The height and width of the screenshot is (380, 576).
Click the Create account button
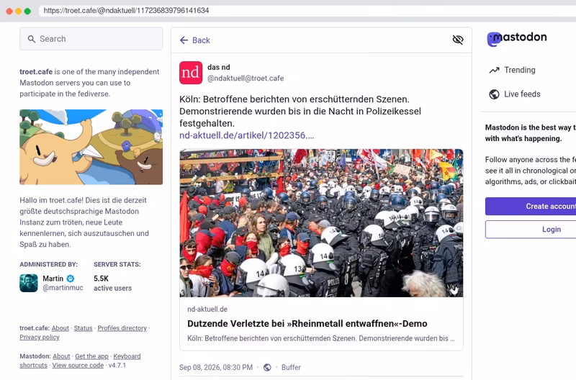click(531, 207)
